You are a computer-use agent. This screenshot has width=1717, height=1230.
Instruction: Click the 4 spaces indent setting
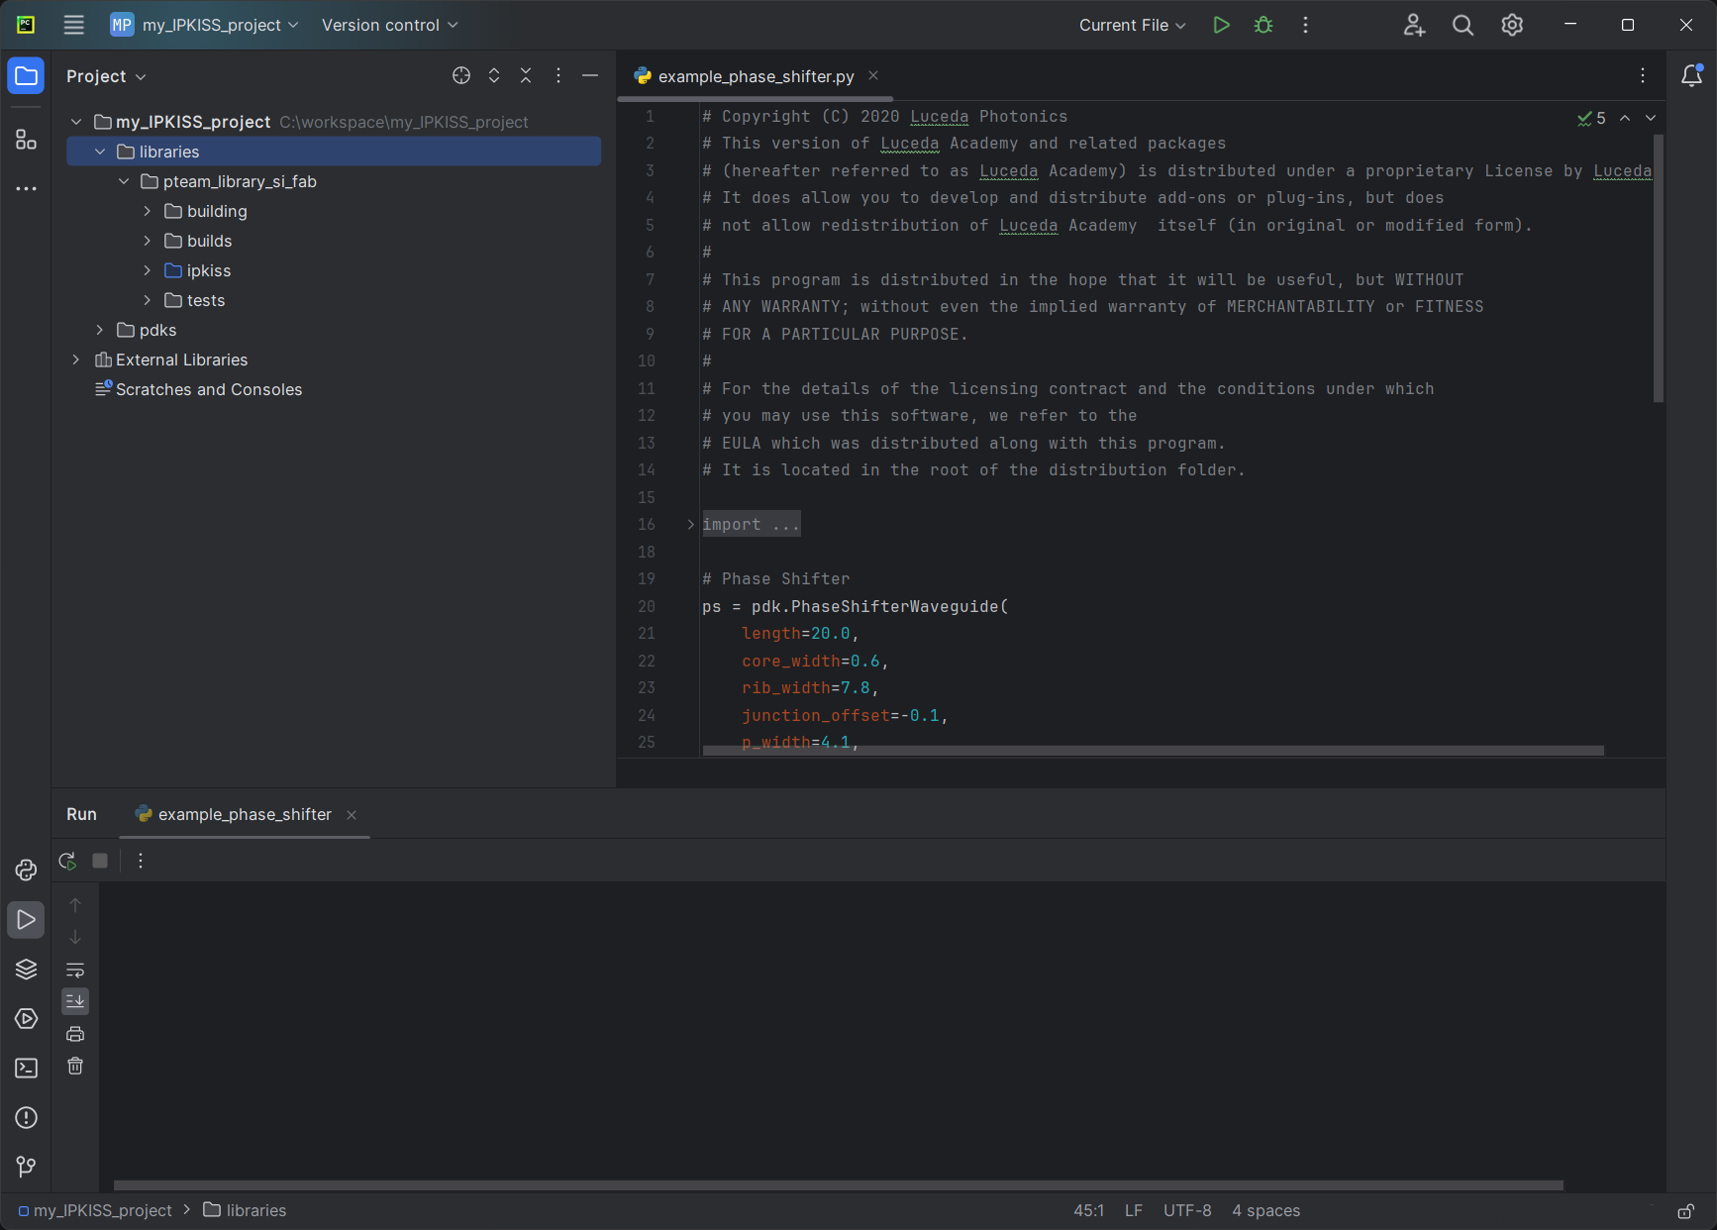[1265, 1210]
